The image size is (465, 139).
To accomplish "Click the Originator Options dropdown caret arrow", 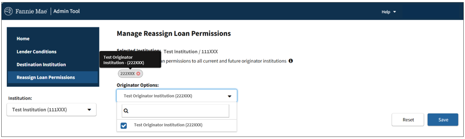I will (x=229, y=96).
